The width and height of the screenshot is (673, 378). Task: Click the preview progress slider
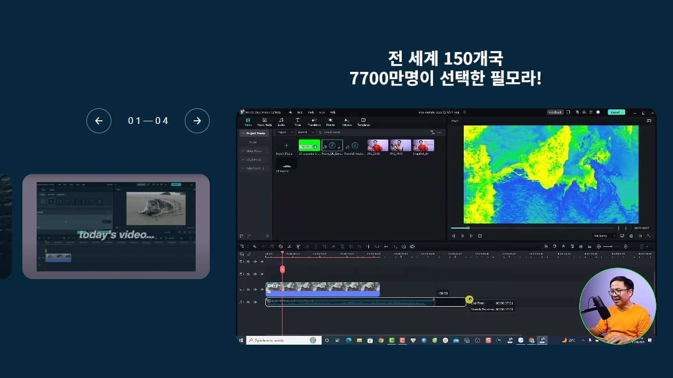click(532, 228)
